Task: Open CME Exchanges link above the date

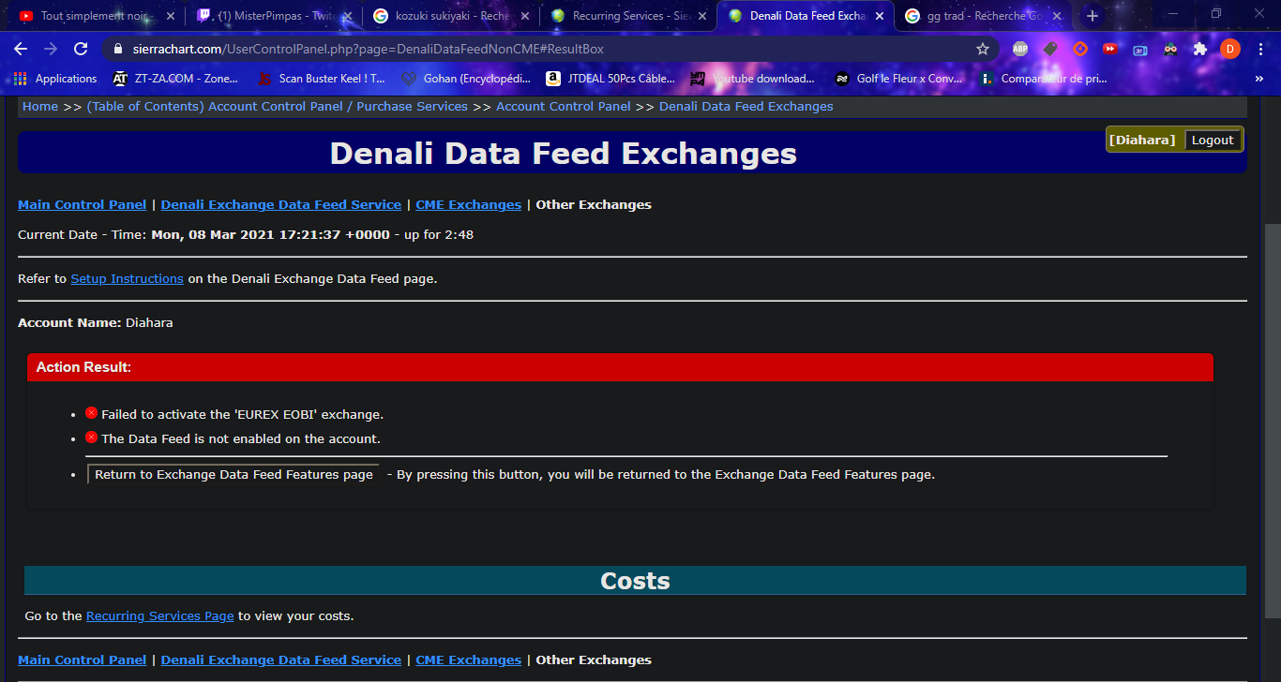Action: 469,204
